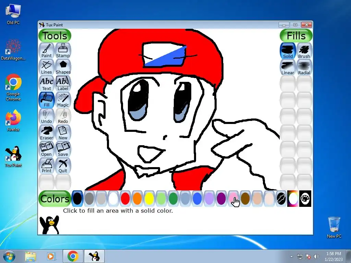
Task: Click the Redo button
Action: pos(63,116)
